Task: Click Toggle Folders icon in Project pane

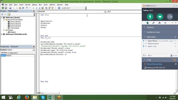Action: point(9,14)
